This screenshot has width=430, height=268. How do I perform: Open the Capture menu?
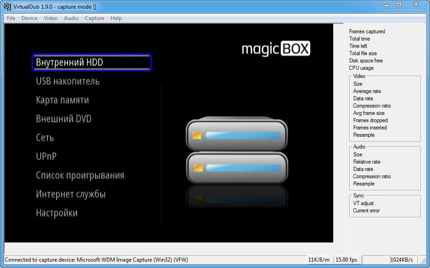94,18
